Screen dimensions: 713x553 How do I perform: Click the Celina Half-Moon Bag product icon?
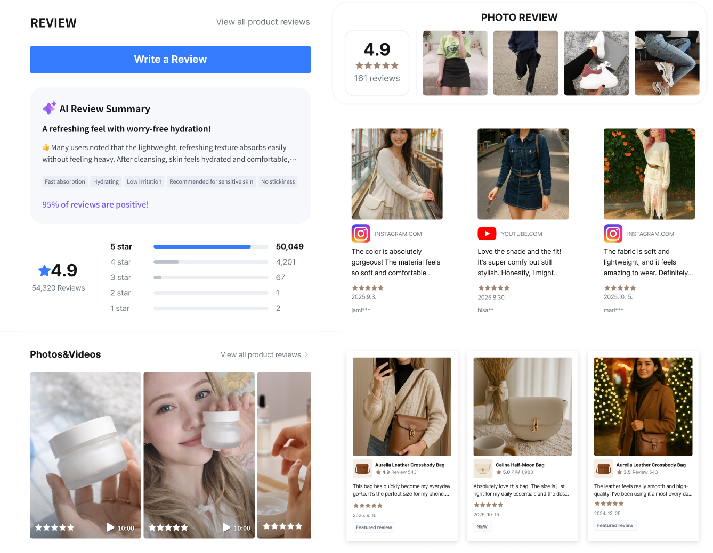pyautogui.click(x=483, y=468)
